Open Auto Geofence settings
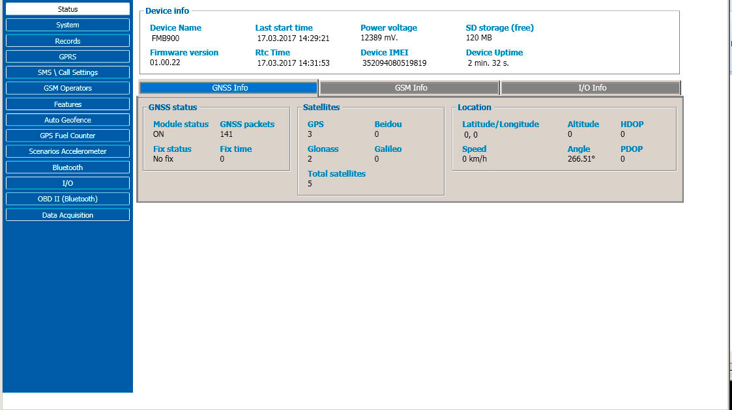The height and width of the screenshot is (410, 732). tap(67, 120)
